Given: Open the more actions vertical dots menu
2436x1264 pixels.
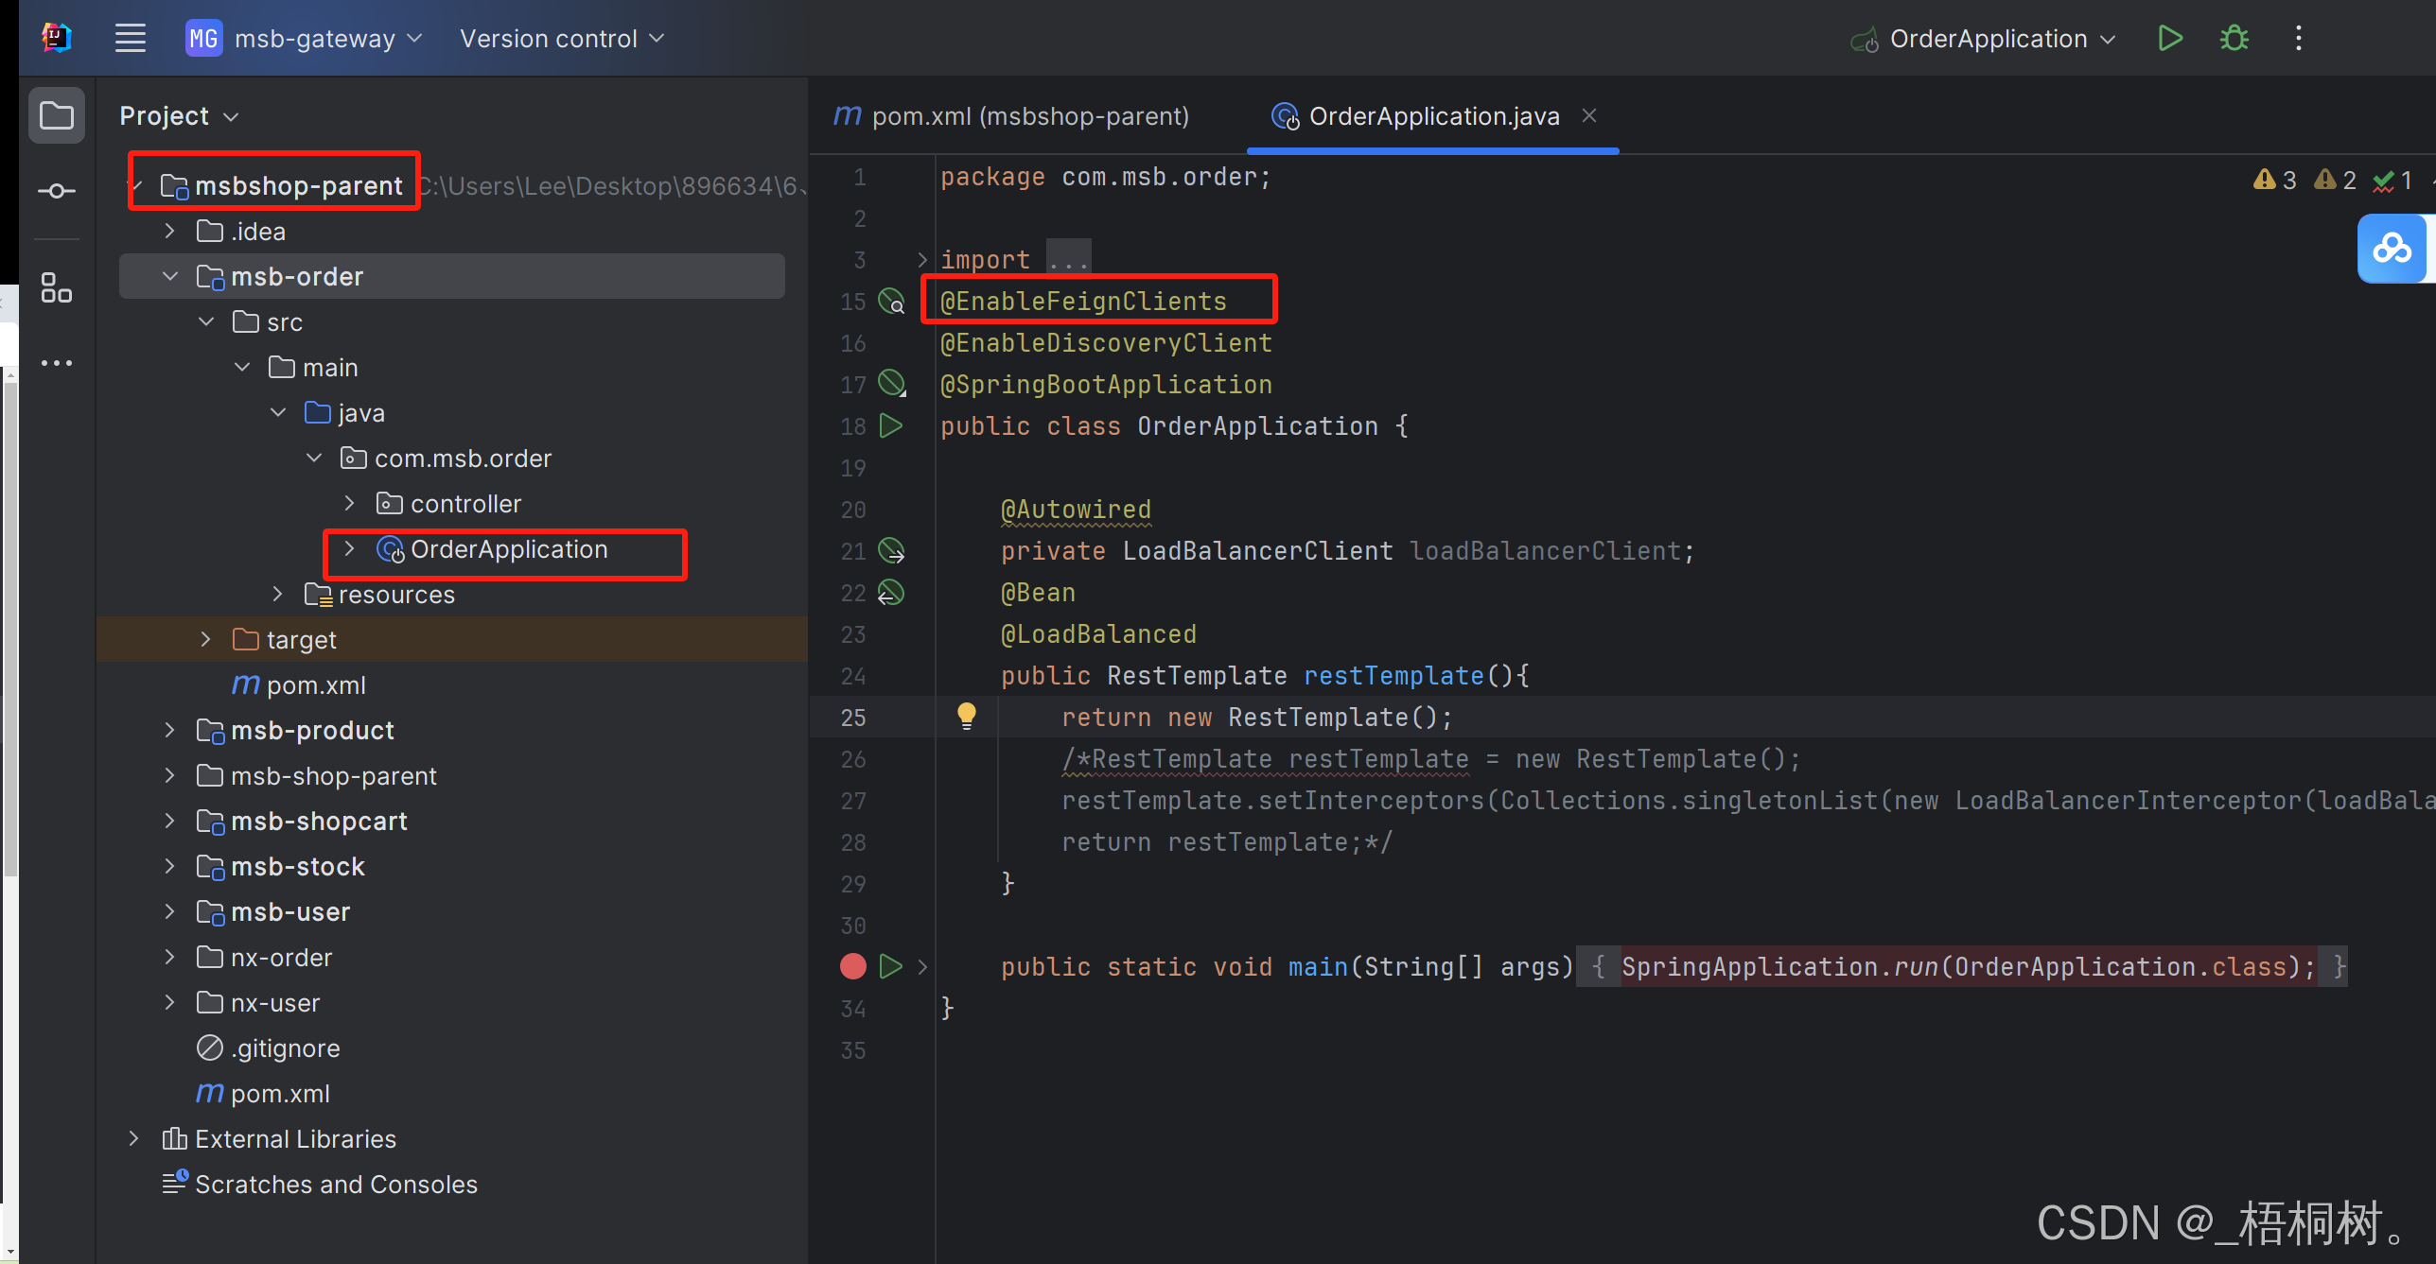Looking at the screenshot, I should (x=2298, y=39).
